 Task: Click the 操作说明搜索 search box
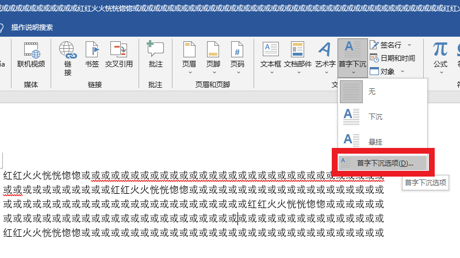pyautogui.click(x=32, y=27)
